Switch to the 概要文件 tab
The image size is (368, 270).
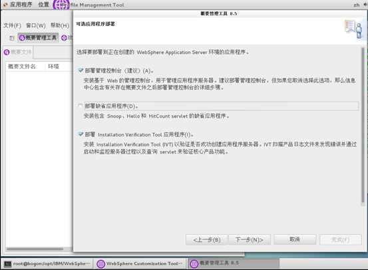18,52
